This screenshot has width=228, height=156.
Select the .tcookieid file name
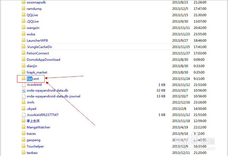click(34, 85)
